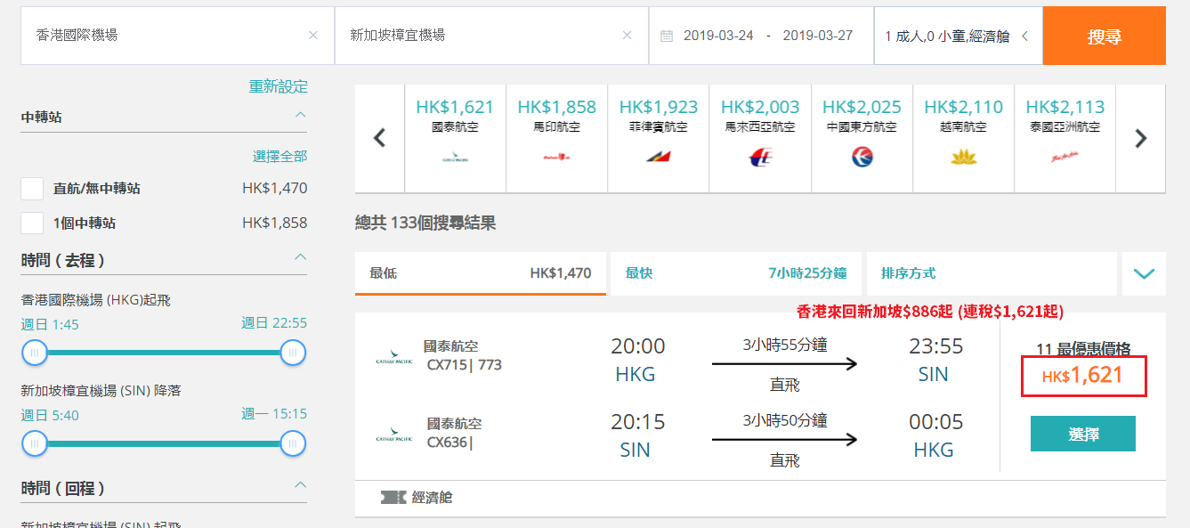The height and width of the screenshot is (528, 1190).
Task: Open the 排序方式 sort dropdown
Action: click(992, 273)
